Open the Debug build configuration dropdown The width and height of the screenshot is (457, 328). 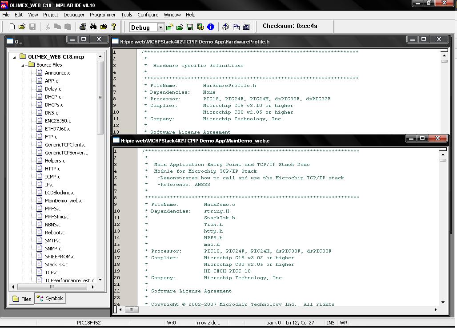160,28
